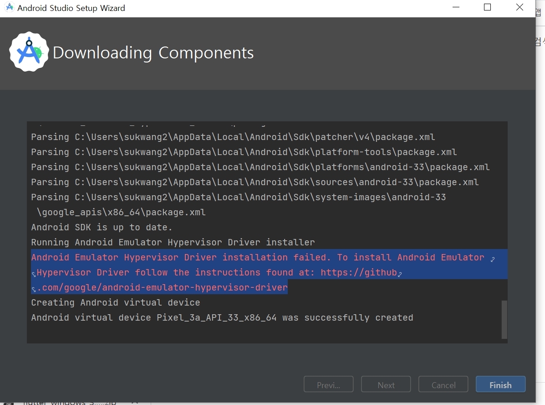Click the '\google_apis\x86_64\package.xml' continuation line

pyautogui.click(x=121, y=212)
